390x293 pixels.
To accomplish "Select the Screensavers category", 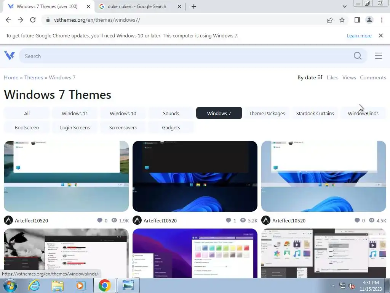I will tap(123, 127).
